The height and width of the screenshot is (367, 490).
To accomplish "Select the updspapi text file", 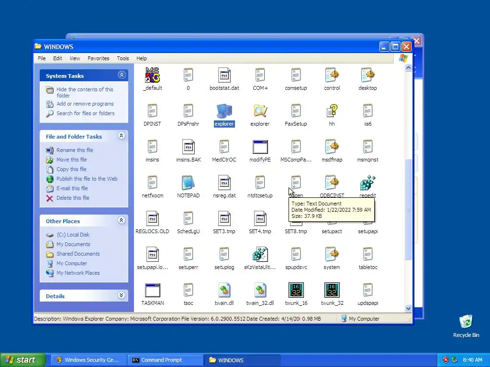I will [367, 294].
